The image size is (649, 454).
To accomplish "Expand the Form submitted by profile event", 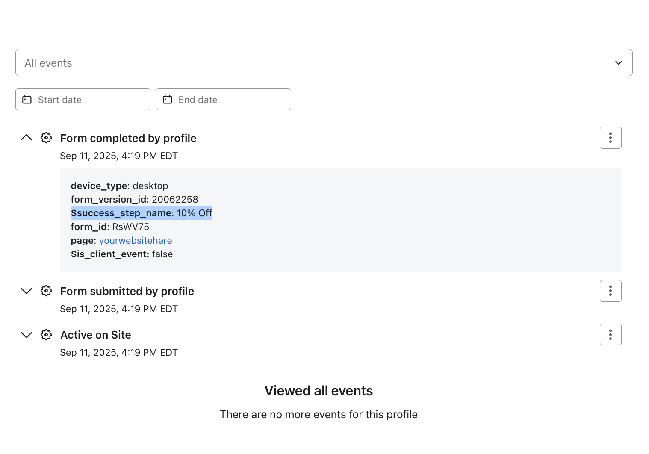I will point(26,291).
